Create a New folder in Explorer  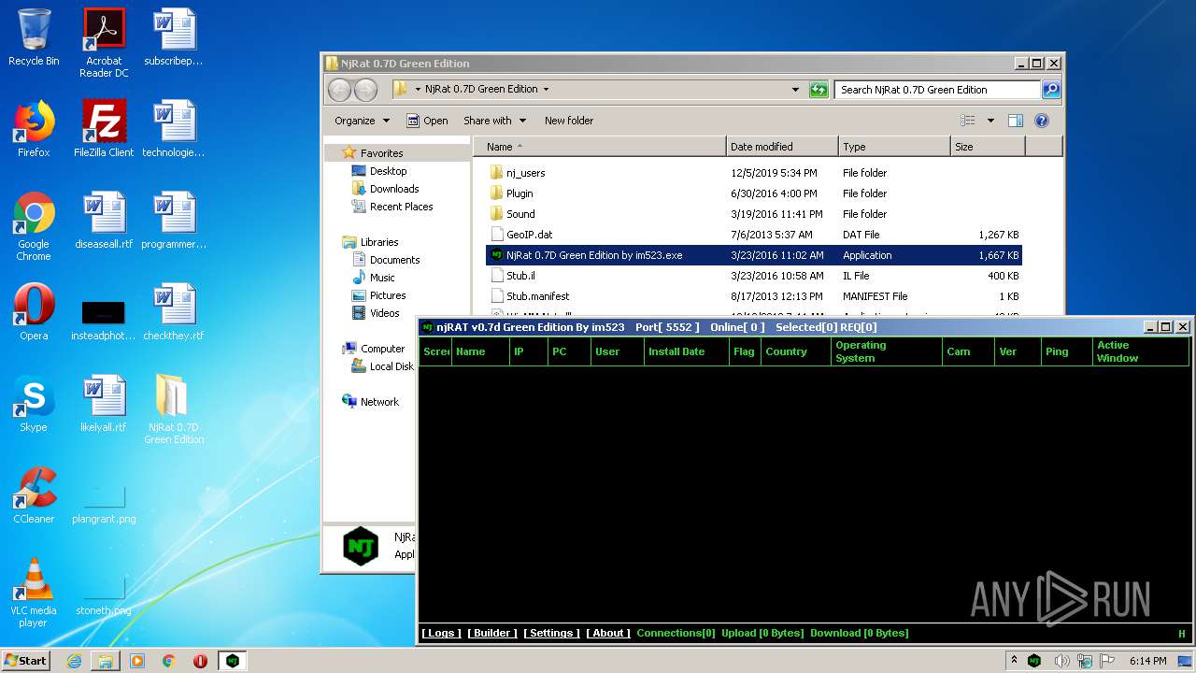(569, 121)
